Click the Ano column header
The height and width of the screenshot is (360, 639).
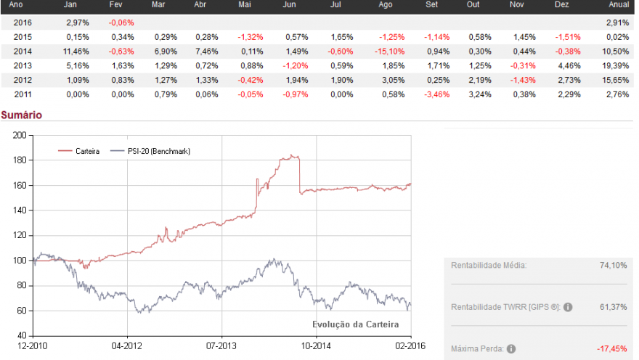click(16, 4)
